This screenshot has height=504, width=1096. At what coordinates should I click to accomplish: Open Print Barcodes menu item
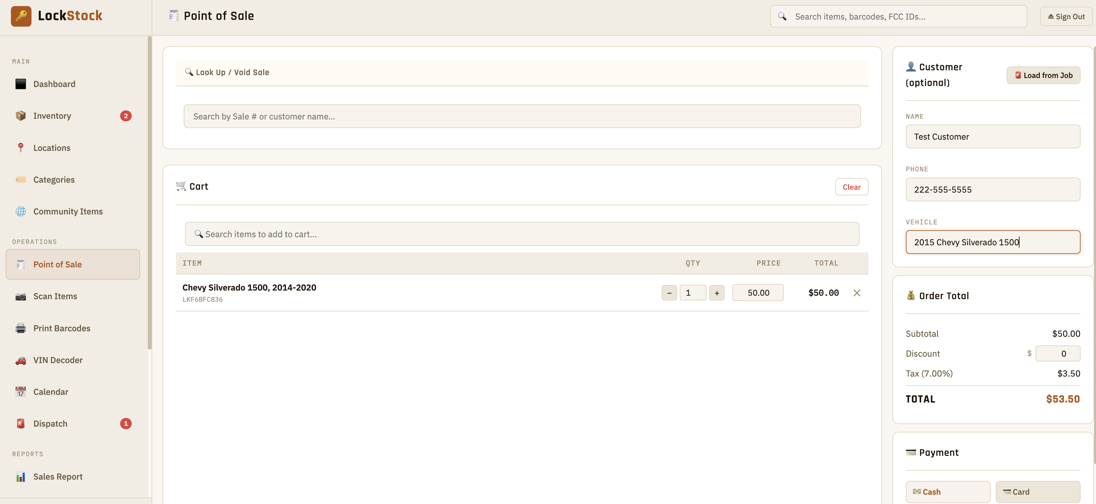[62, 328]
